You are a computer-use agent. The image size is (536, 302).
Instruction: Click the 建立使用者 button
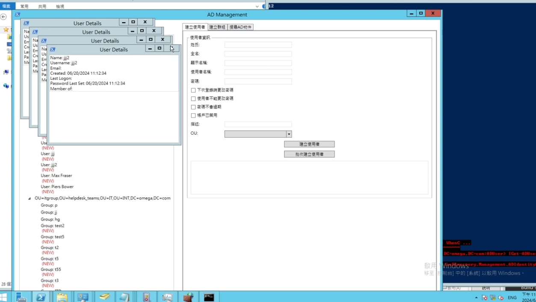pyautogui.click(x=309, y=144)
